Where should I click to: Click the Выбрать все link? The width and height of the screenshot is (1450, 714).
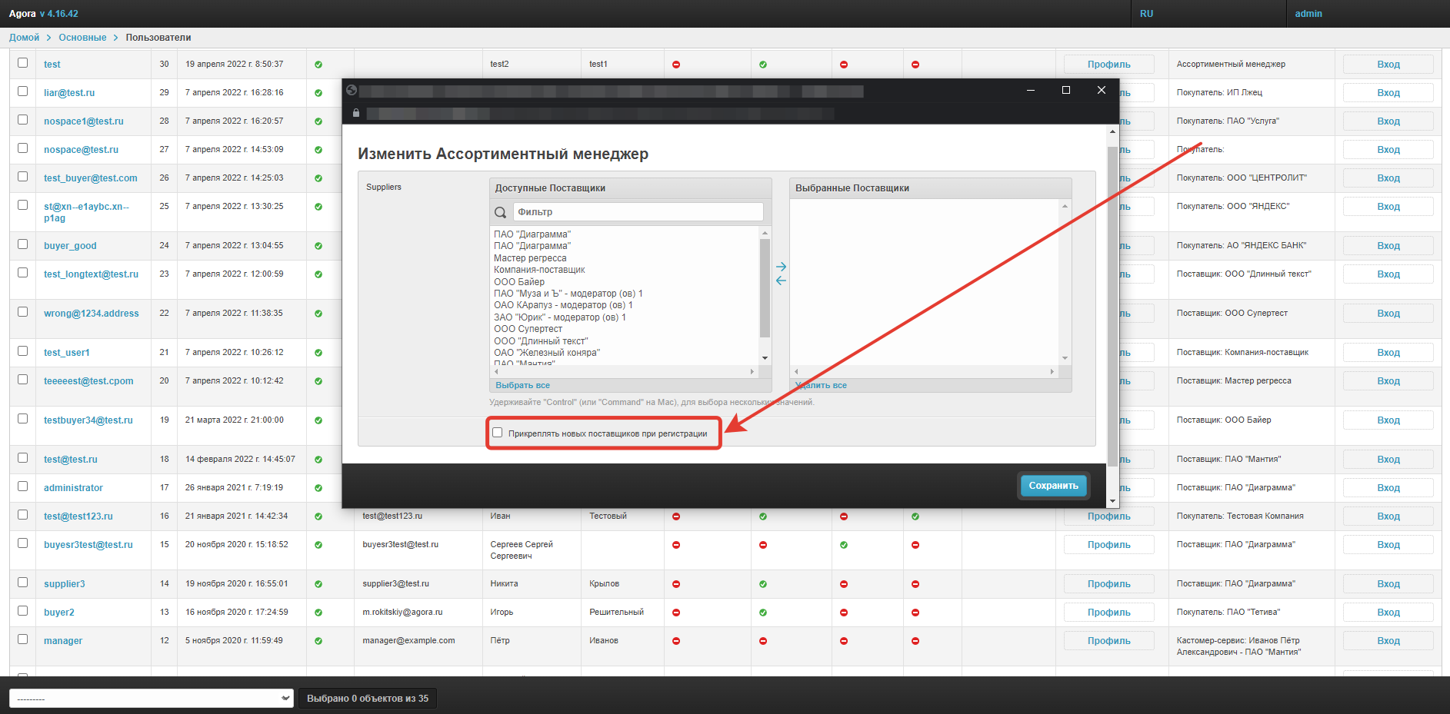[x=522, y=385]
